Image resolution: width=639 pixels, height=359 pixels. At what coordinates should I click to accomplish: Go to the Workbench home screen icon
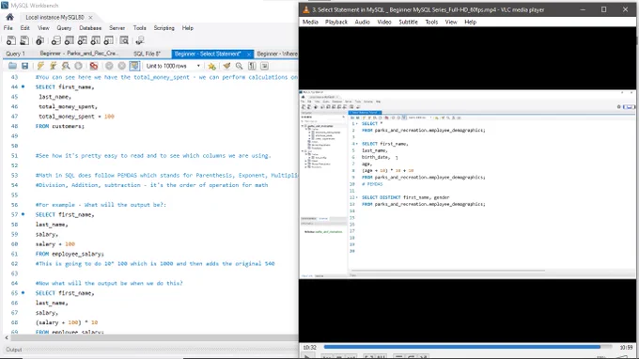click(x=9, y=17)
